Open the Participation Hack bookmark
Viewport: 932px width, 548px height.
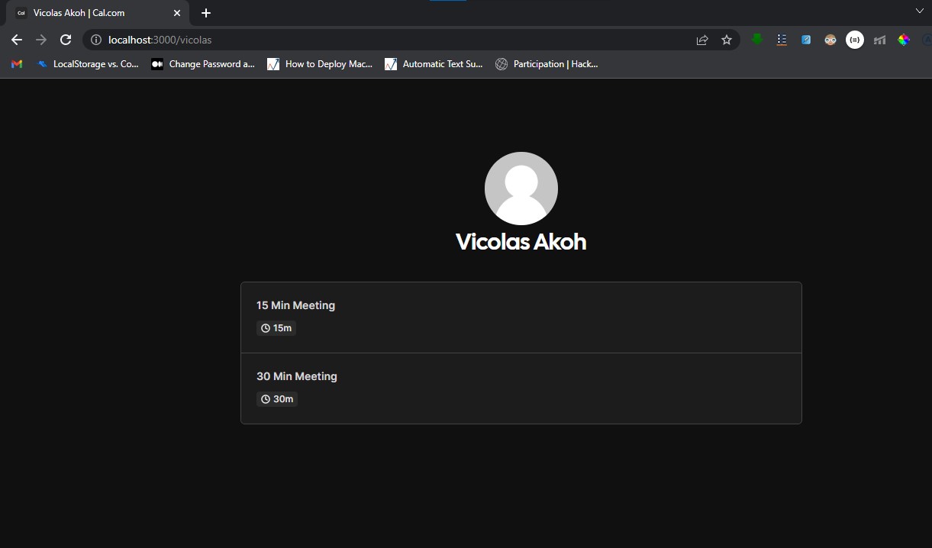click(547, 64)
